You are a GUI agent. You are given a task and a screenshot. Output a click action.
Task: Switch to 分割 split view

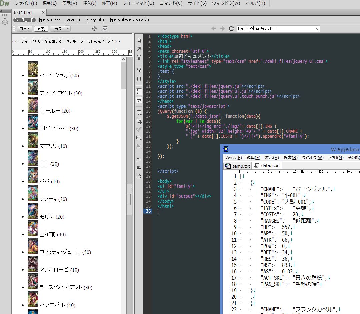(41, 29)
